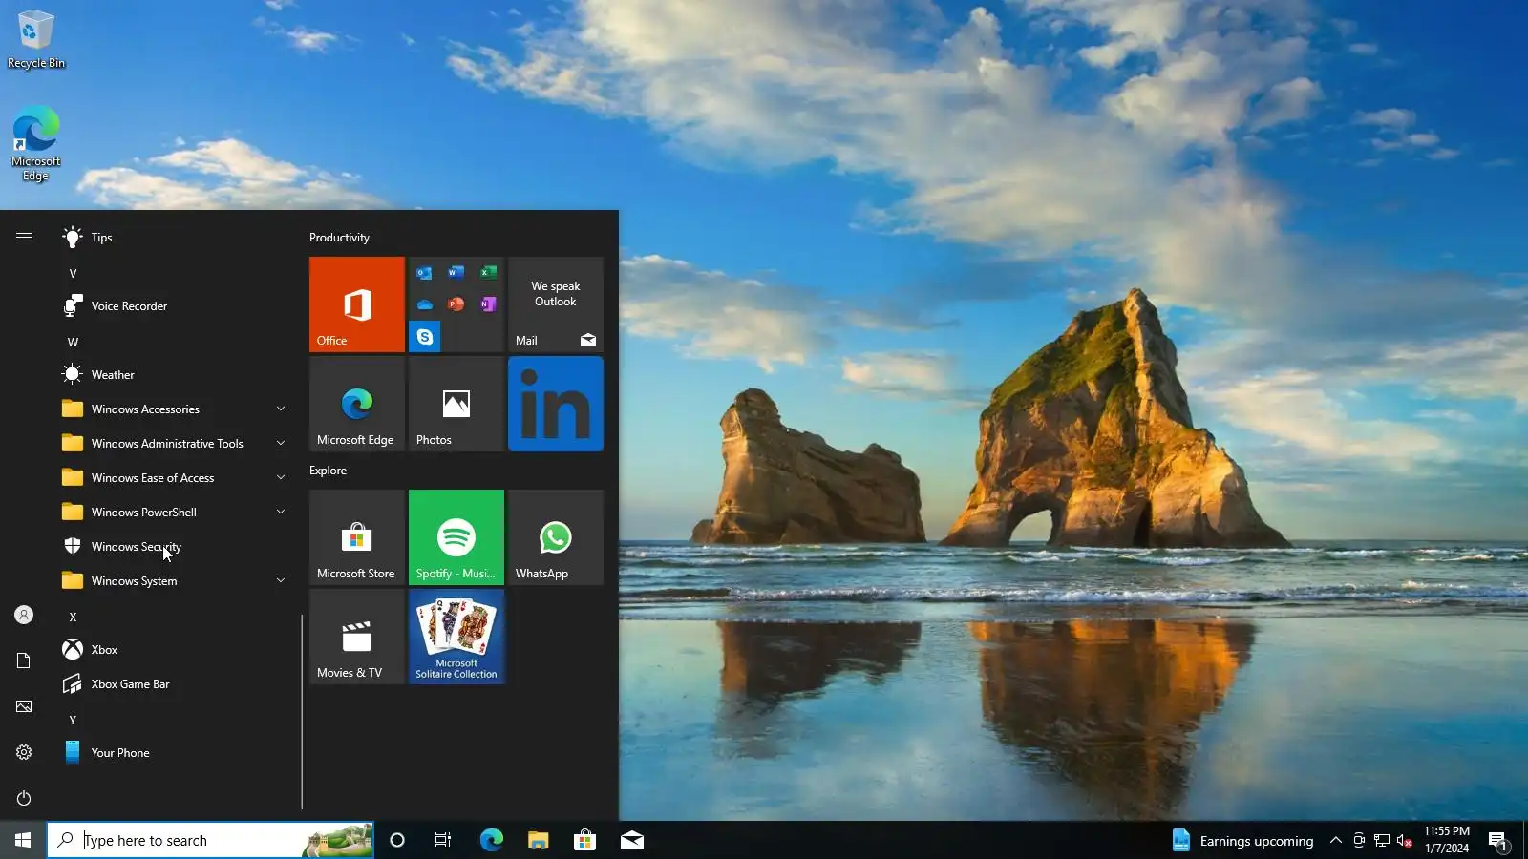The width and height of the screenshot is (1528, 859).
Task: Open Tips from the app list
Action: point(174,238)
